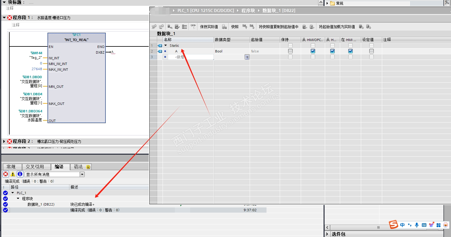Screen dimensions: 451x237
Task: Toggle 在 HMI checkbox in the Static row
Action: [x=350, y=46]
